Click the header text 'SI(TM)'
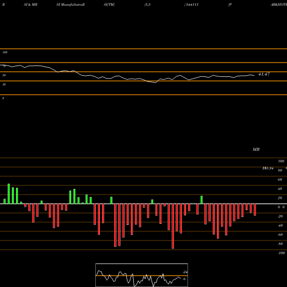Screen dimensions: 287x287 click(x=109, y=5)
